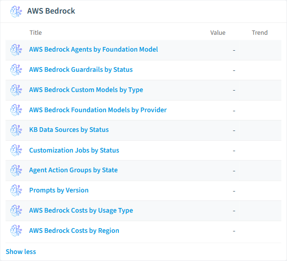Click the Title column header
The width and height of the screenshot is (287, 261).
pyautogui.click(x=36, y=32)
